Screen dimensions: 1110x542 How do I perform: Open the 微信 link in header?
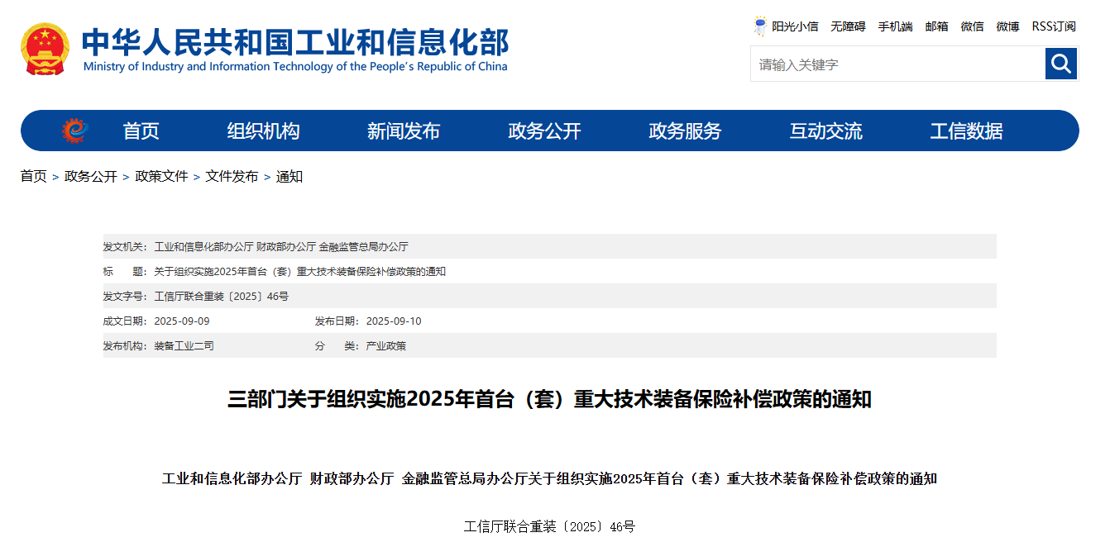(972, 26)
